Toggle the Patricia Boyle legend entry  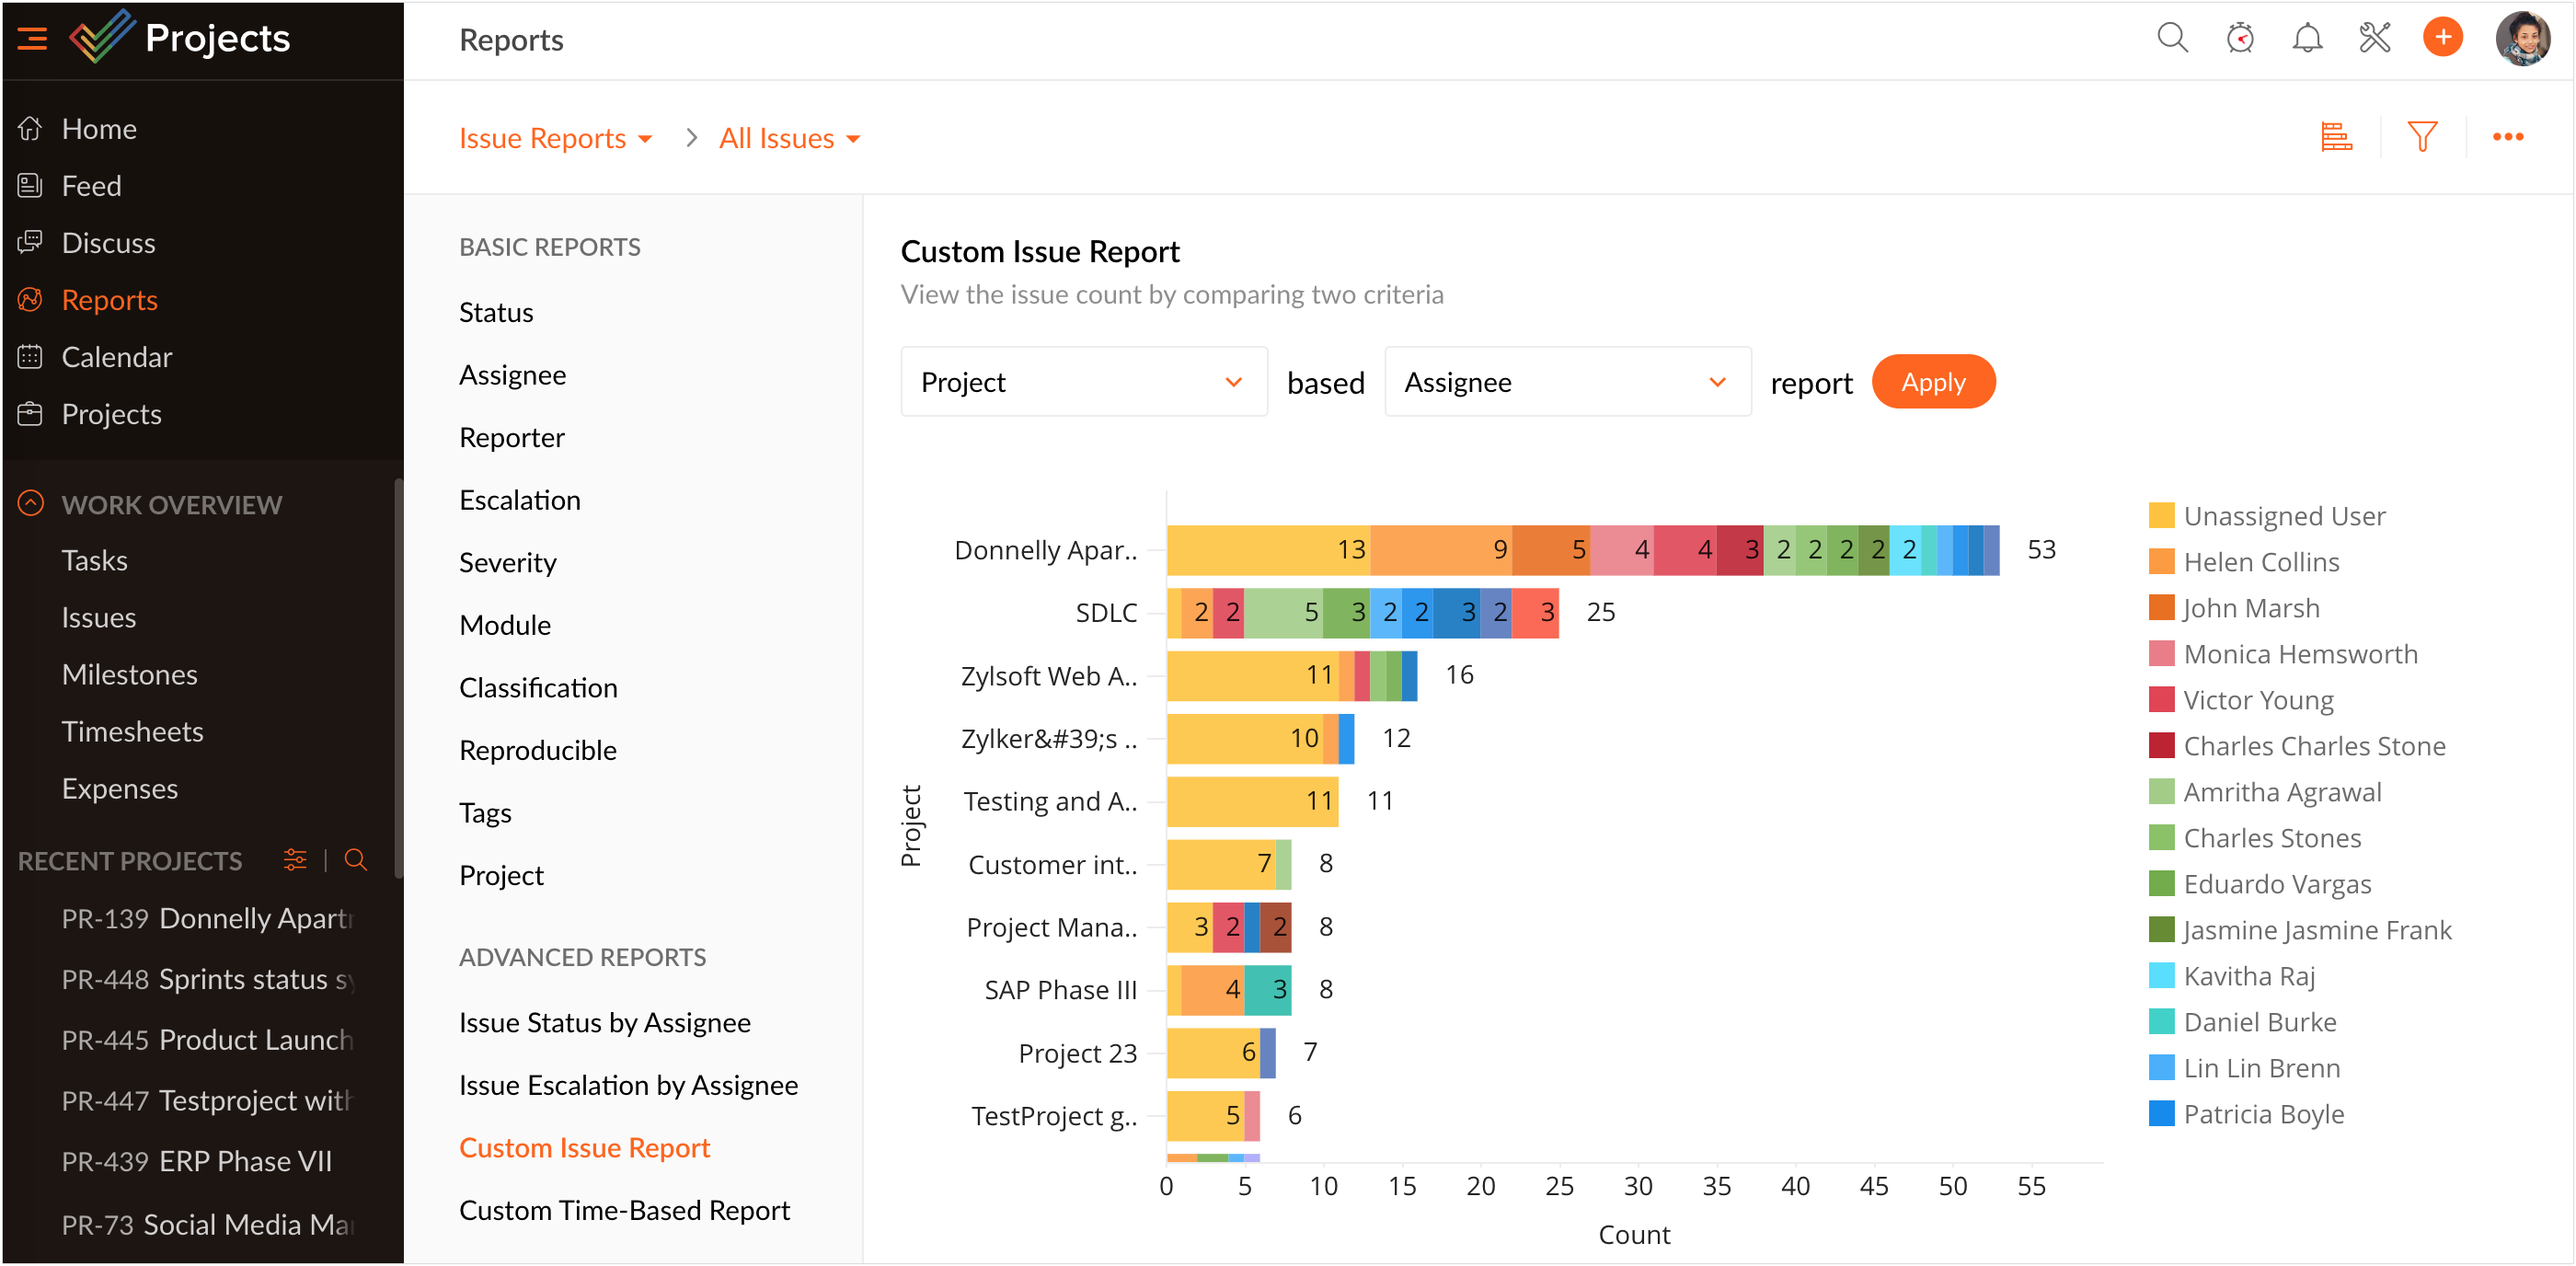click(x=2262, y=1114)
